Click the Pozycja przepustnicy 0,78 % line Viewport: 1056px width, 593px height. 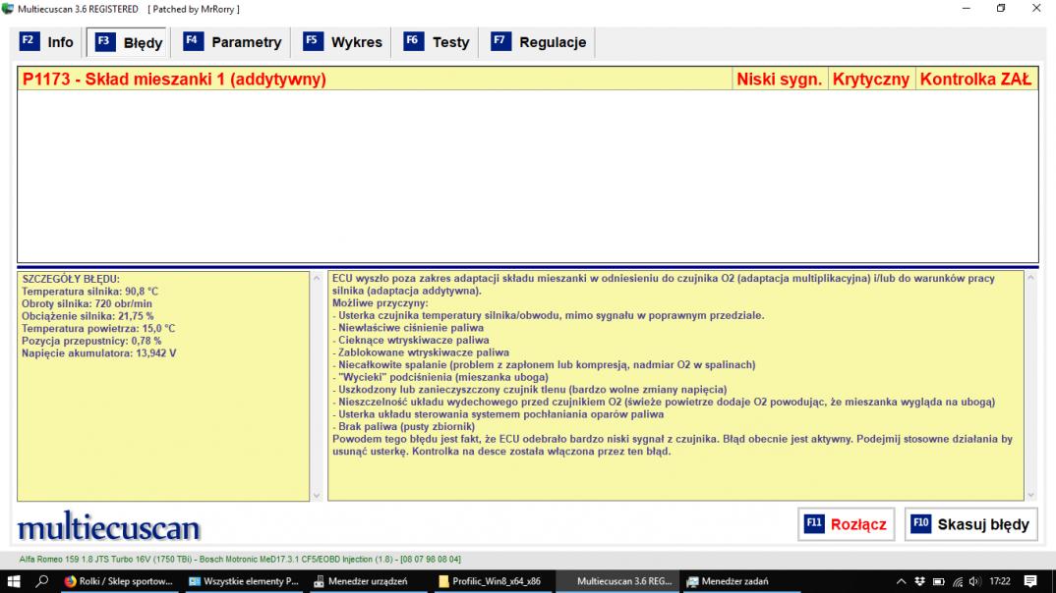click(90, 341)
